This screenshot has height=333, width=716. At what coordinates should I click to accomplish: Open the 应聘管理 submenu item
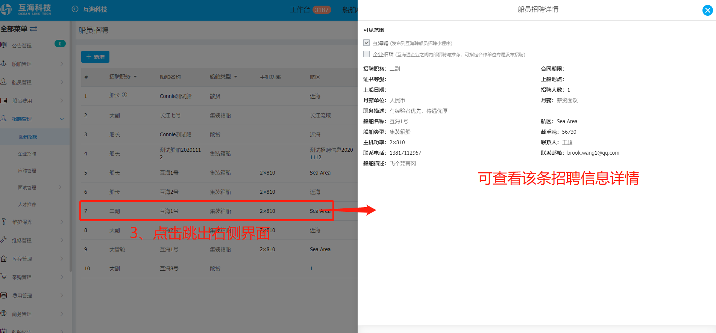[27, 171]
